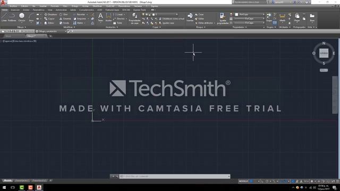Toggle grid display in status bar
The image size is (340, 191).
click(251, 181)
